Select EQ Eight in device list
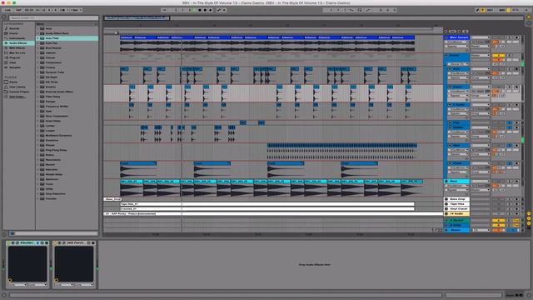The width and height of the screenshot is (533, 300). pos(67,77)
